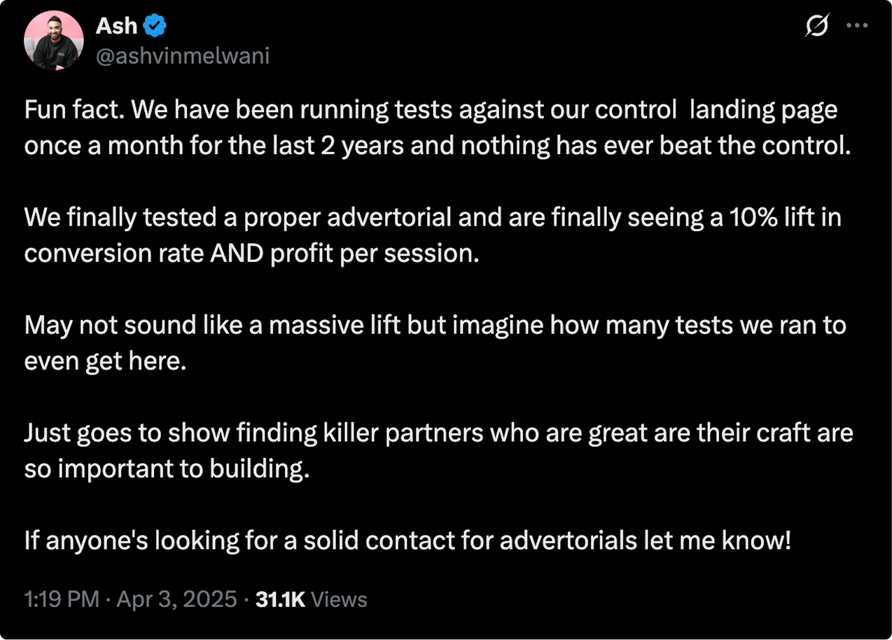Click the "so important to building." text
The height and width of the screenshot is (640, 892).
pyautogui.click(x=167, y=468)
